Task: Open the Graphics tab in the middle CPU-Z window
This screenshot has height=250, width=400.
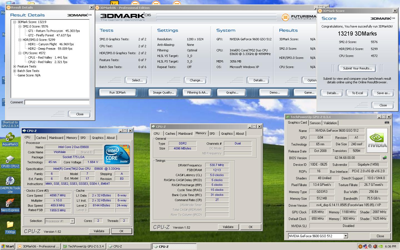Action: (x=227, y=134)
